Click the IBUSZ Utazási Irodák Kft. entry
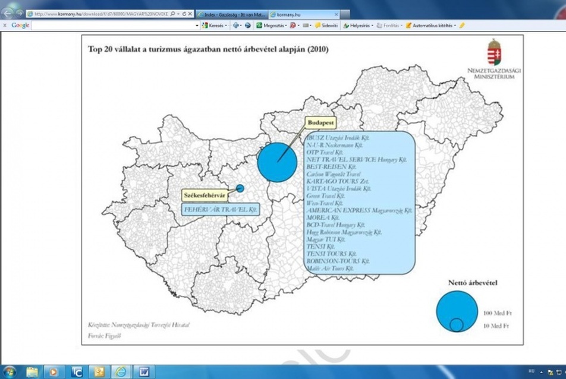The width and height of the screenshot is (566, 379). (338, 138)
